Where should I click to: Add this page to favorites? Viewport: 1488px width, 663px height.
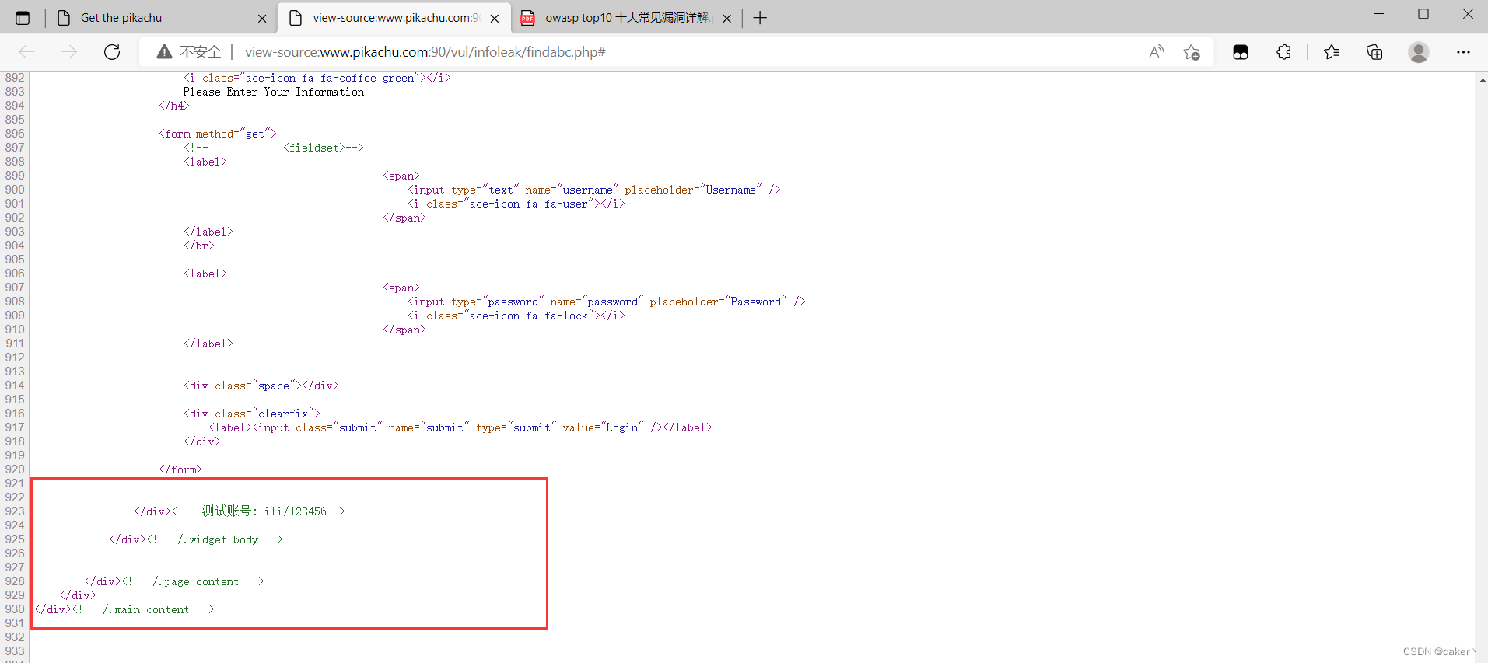(x=1192, y=52)
